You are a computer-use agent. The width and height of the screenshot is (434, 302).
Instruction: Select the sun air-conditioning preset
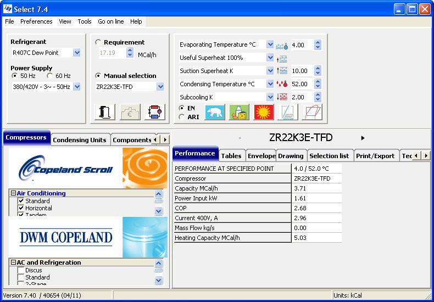click(x=264, y=112)
